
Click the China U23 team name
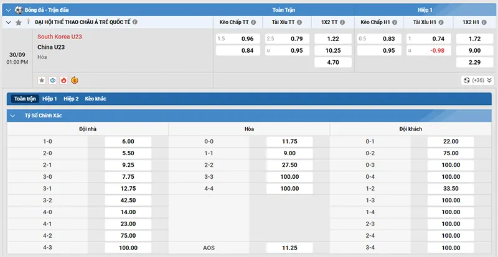(51, 47)
